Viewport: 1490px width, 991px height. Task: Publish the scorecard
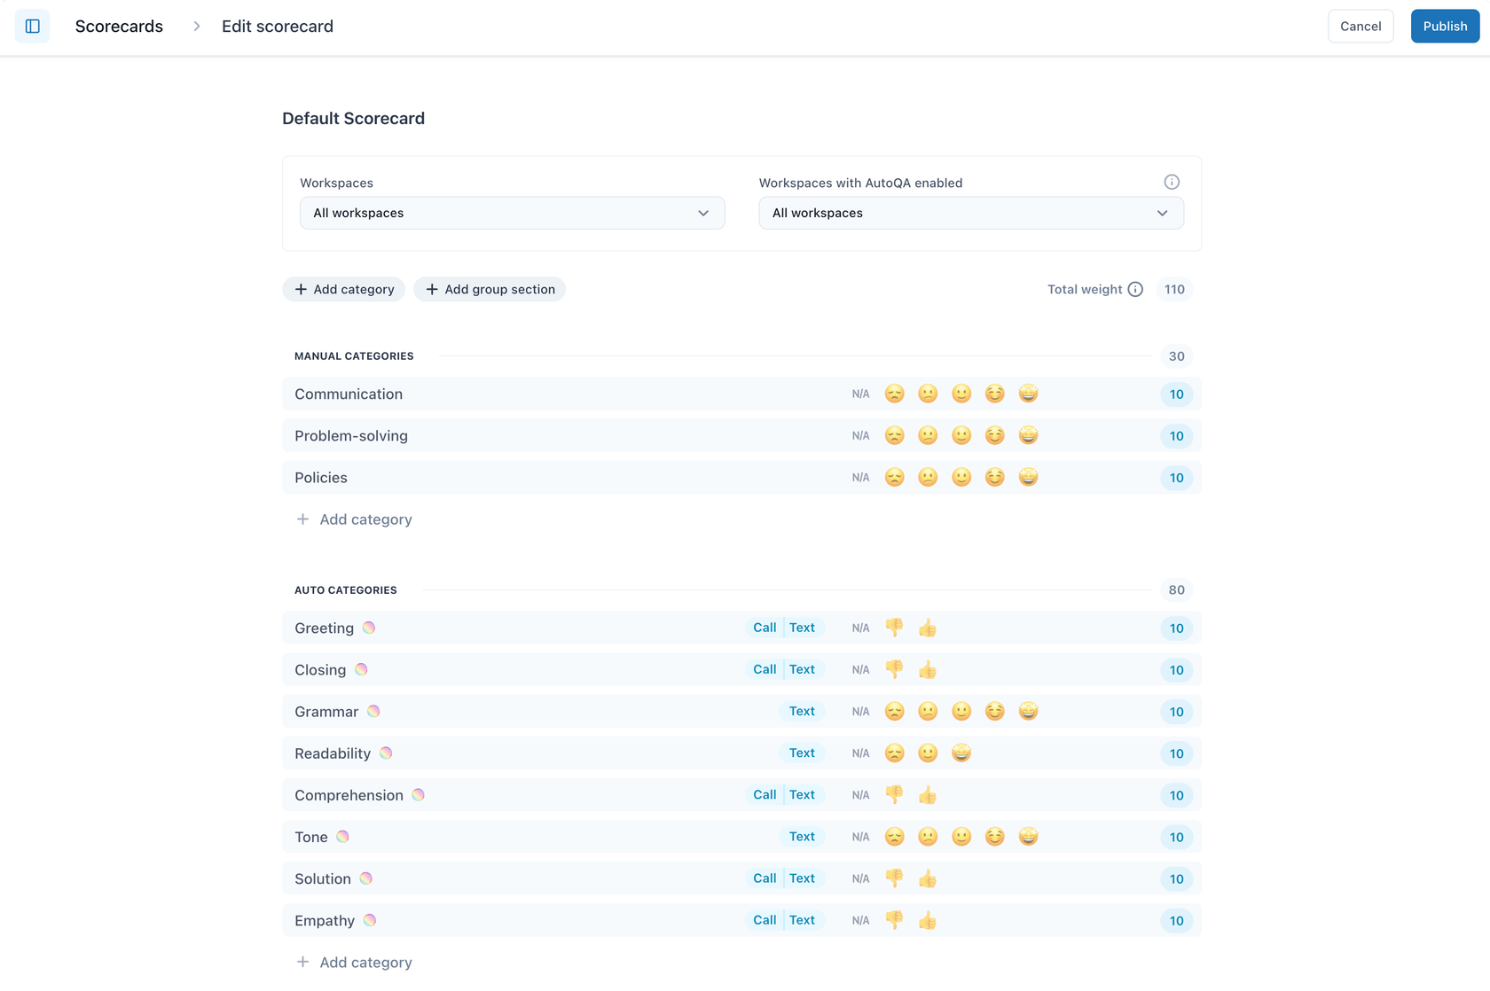click(x=1445, y=27)
